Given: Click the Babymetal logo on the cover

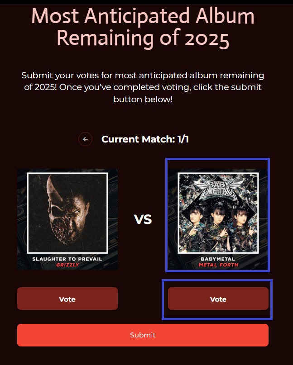Looking at the screenshot, I should click(x=218, y=189).
